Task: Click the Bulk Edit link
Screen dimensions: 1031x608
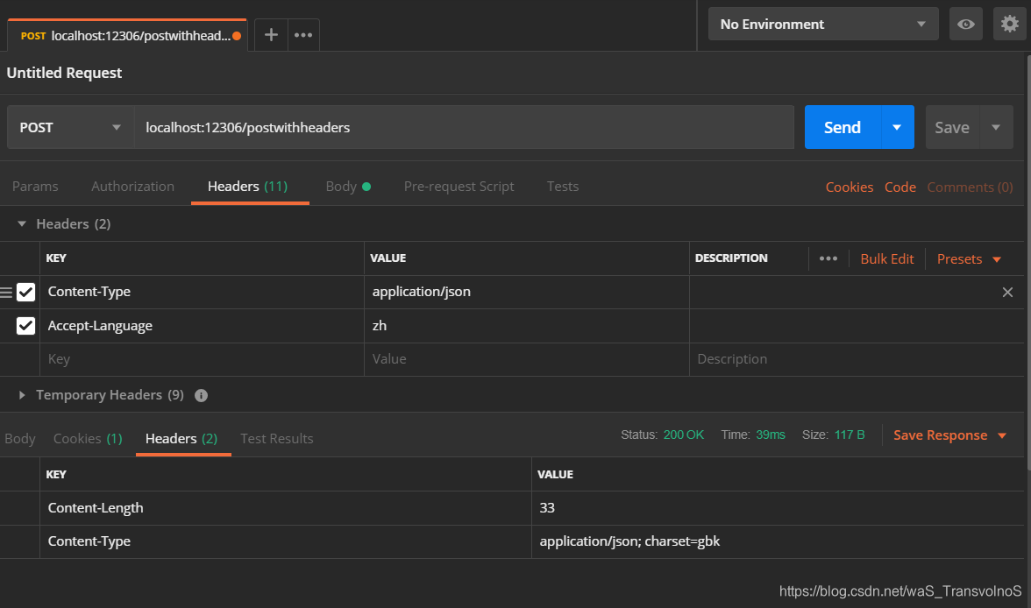Action: point(887,259)
